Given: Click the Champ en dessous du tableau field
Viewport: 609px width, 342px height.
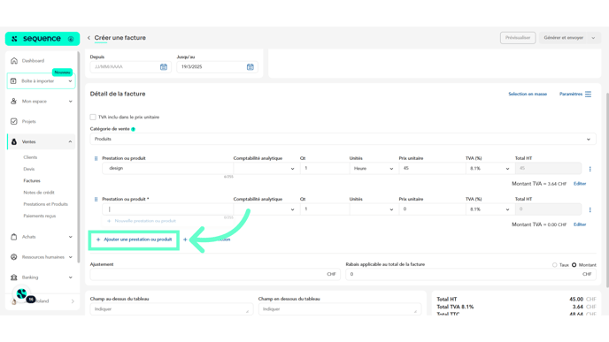Looking at the screenshot, I should click(x=340, y=309).
